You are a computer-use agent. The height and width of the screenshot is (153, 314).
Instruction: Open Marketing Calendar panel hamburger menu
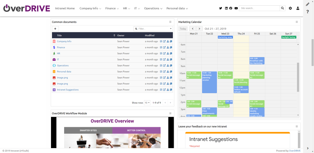pyautogui.click(x=297, y=22)
